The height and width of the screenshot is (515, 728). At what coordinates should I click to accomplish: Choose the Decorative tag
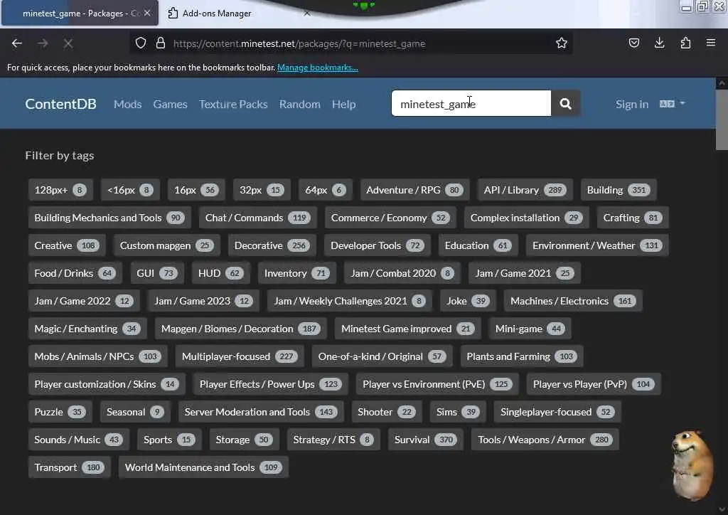(x=272, y=245)
